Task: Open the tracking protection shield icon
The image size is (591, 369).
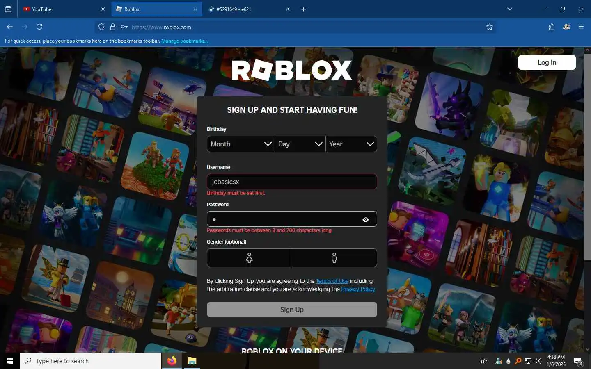Action: 101,27
